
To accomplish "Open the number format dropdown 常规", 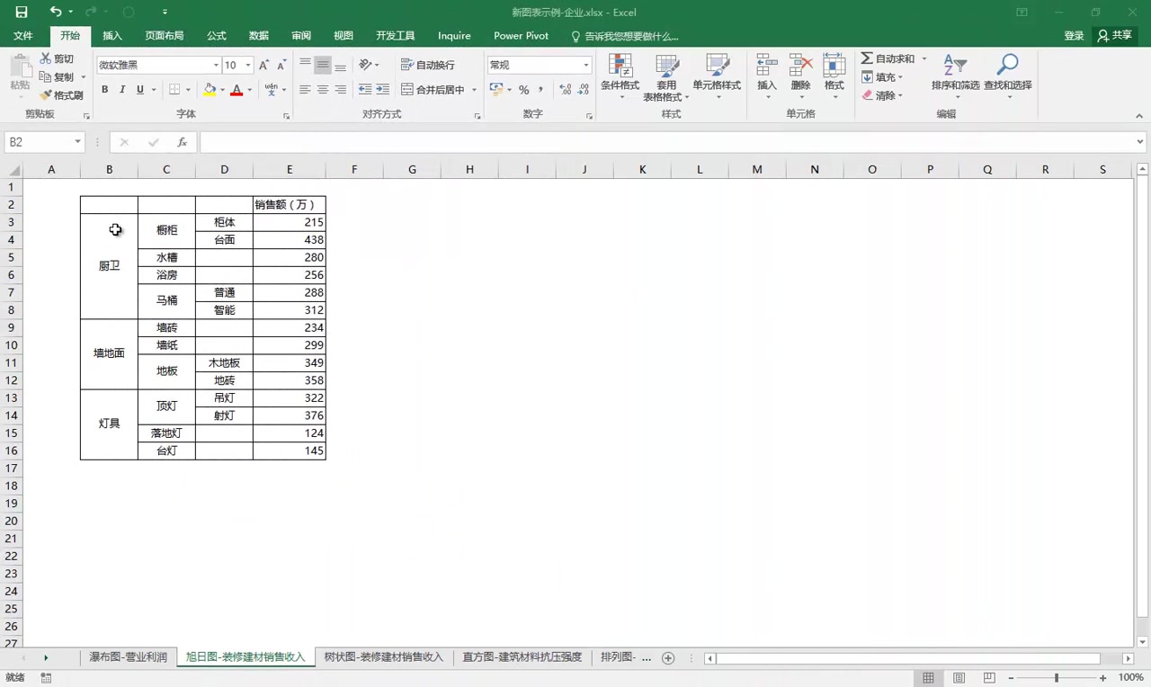I will [586, 66].
